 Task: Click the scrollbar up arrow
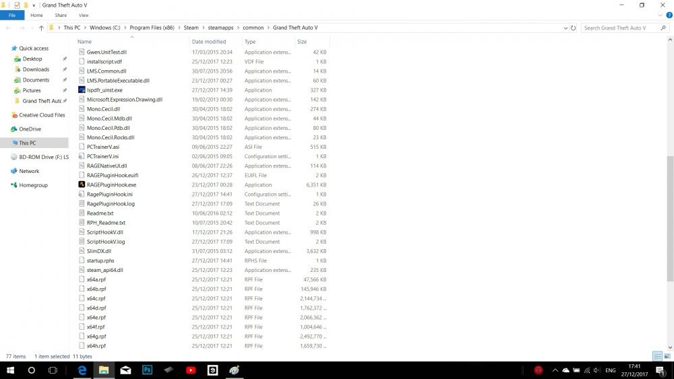click(x=670, y=40)
